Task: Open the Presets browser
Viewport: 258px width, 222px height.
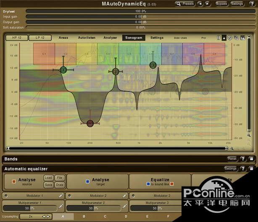Action: click(x=185, y=4)
